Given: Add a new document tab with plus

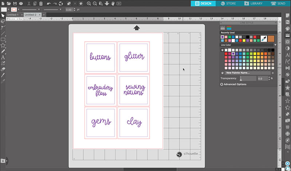Looking at the screenshot, I should [x=44, y=14].
